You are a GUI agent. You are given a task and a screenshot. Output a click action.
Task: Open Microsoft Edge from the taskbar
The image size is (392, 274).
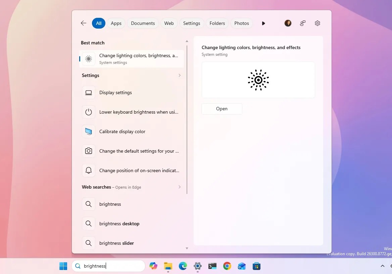click(183, 266)
